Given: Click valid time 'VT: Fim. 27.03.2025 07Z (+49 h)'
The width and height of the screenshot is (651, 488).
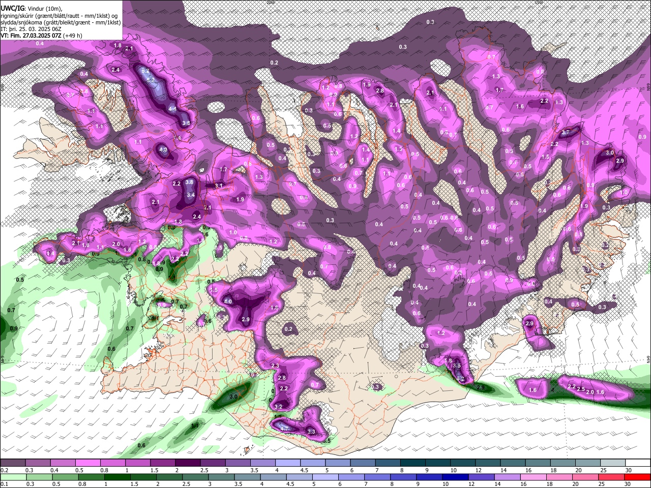Looking at the screenshot, I should click(x=41, y=36).
